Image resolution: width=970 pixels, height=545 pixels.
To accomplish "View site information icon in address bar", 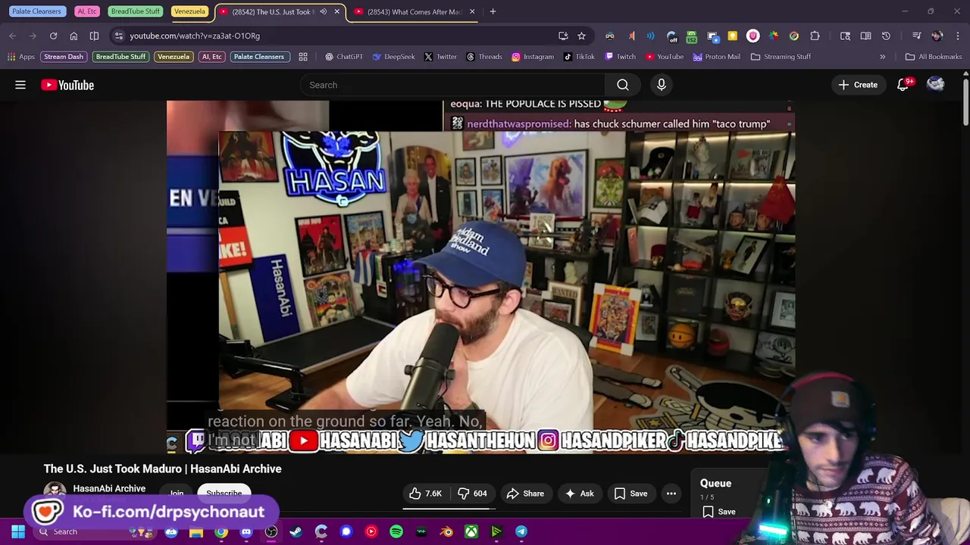I will coord(118,36).
